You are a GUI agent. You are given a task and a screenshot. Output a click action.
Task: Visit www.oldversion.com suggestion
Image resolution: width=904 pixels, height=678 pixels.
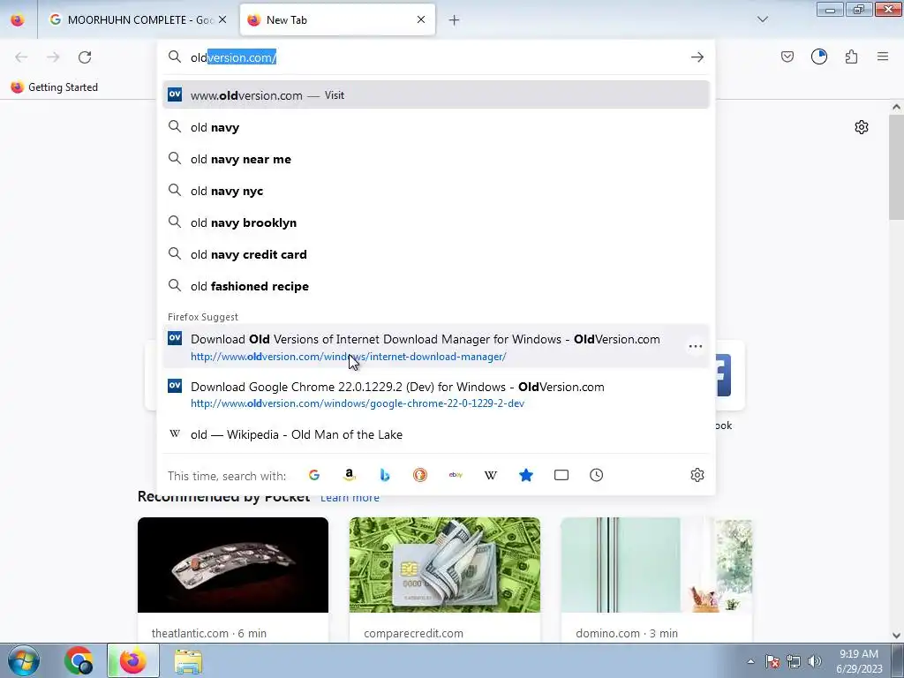point(436,95)
